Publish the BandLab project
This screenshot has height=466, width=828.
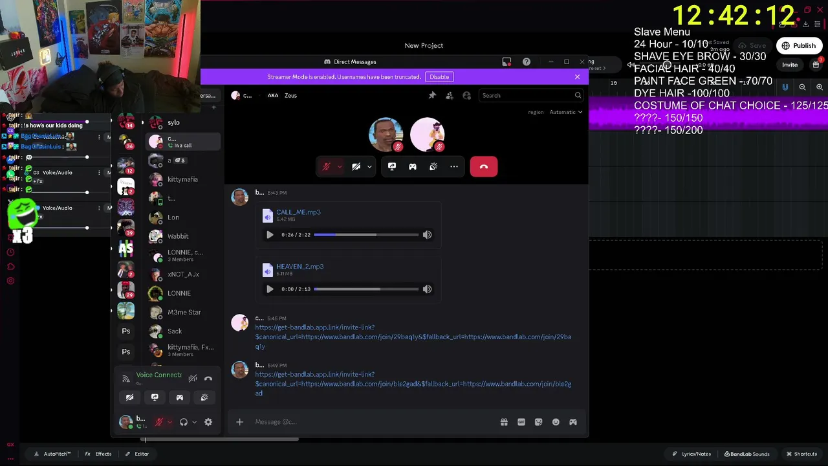click(798, 45)
